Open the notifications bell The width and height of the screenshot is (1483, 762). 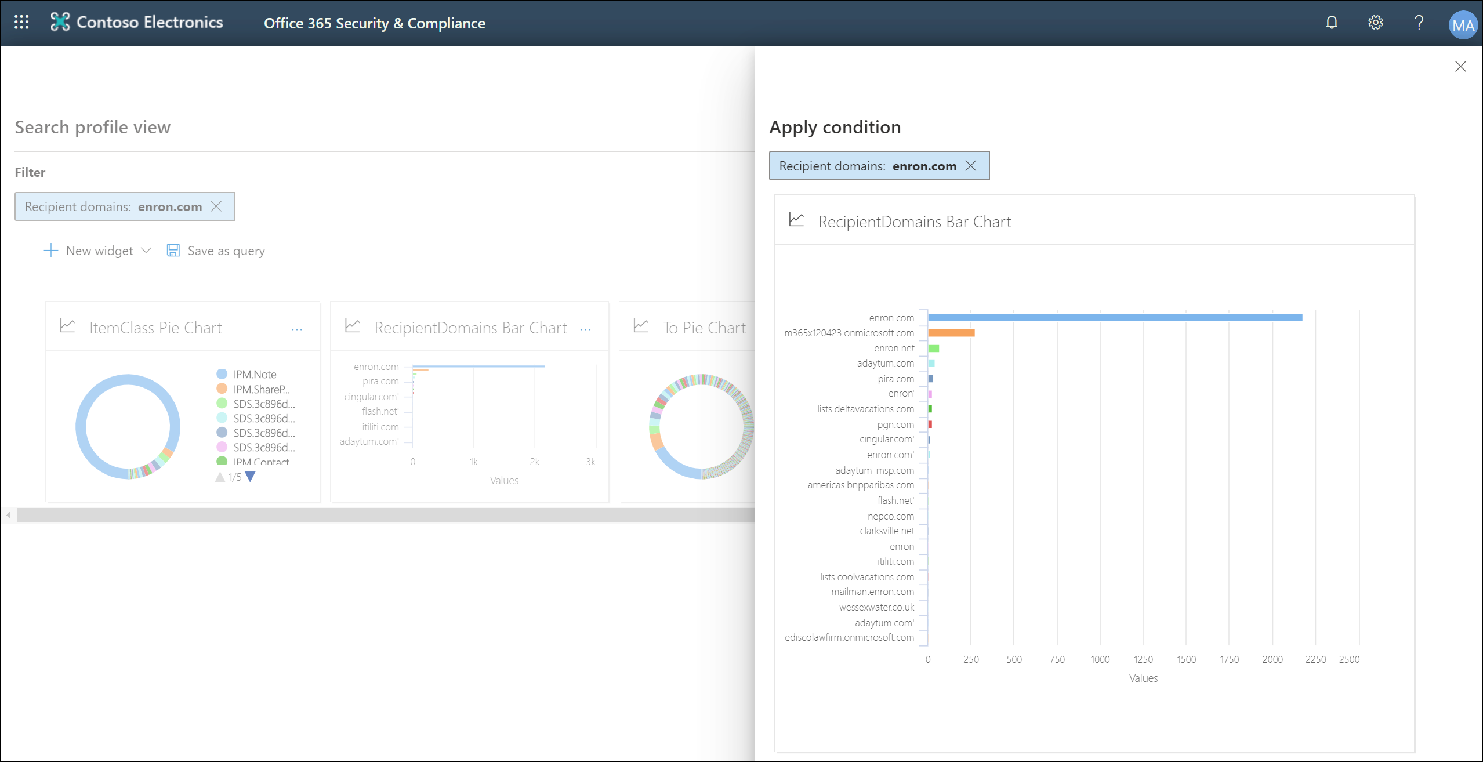pyautogui.click(x=1332, y=23)
